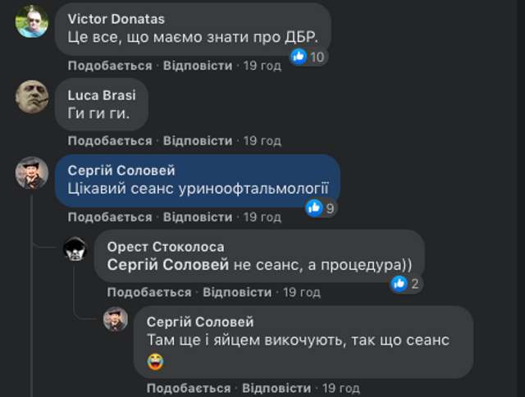Click the laughing emoji in last reply
This screenshot has width=525, height=397.
pos(155,362)
